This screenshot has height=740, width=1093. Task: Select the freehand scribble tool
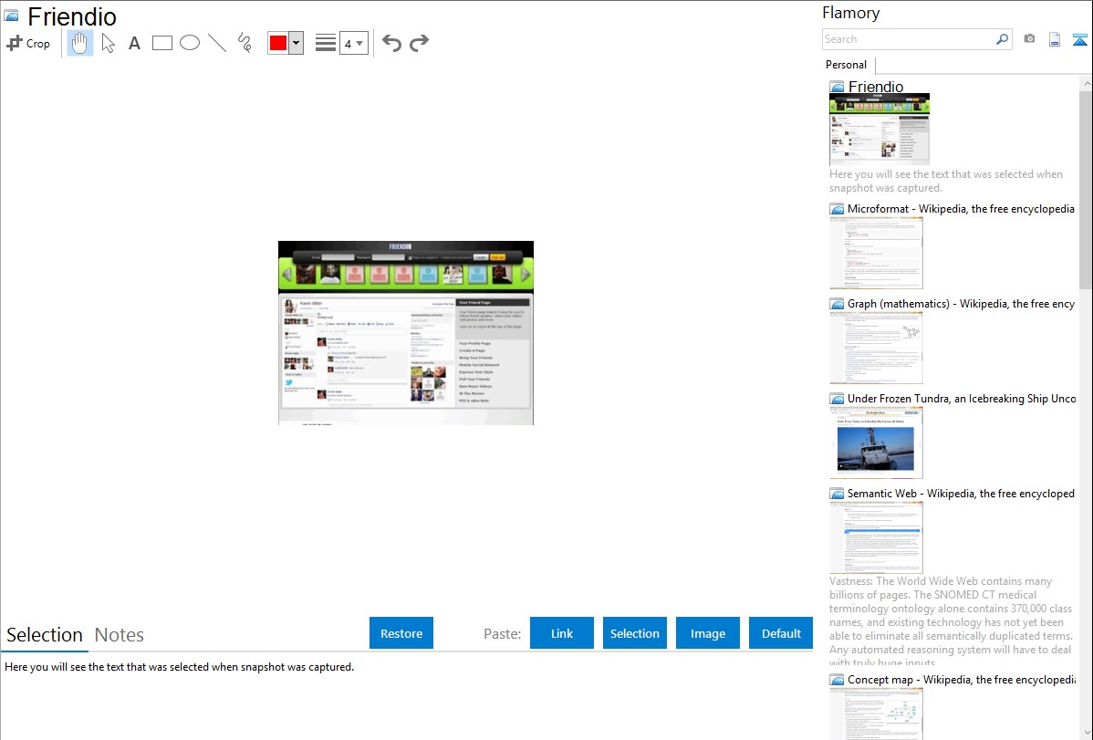[245, 43]
